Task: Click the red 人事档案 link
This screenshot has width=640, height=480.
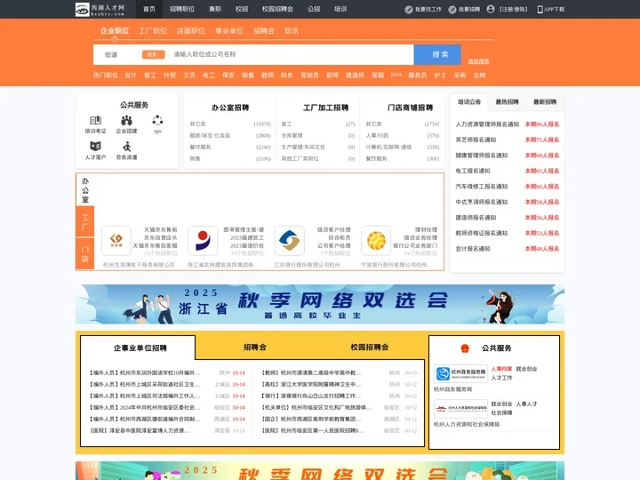Action: click(501, 369)
